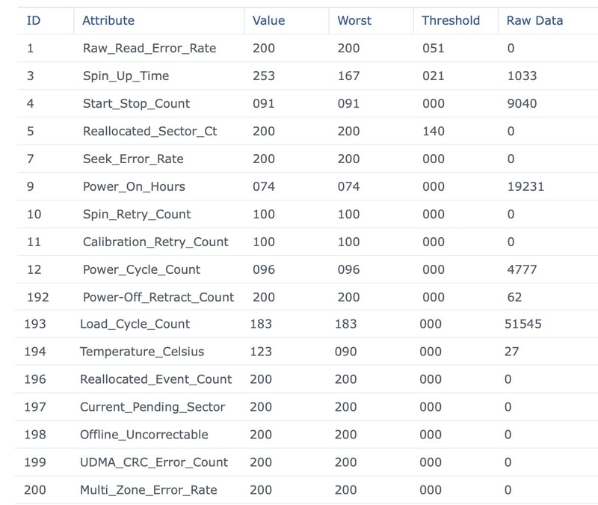
Task: Click the Seek_Error_Rate attribute
Action: click(133, 159)
